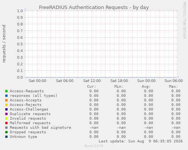Image resolution: width=188 pixels, height=150 pixels.
Task: Click the Unknown type Max value 0.00
Action: tap(176, 137)
